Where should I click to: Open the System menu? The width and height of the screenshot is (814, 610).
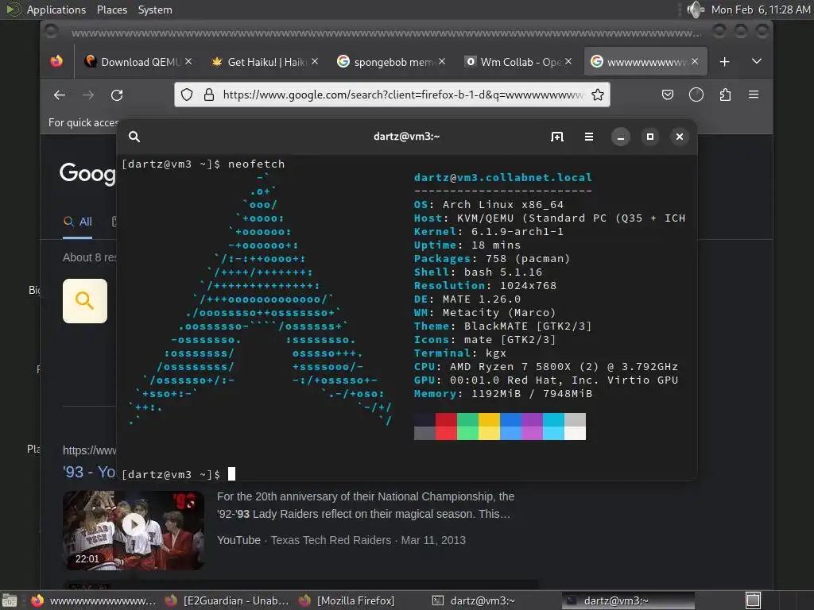pyautogui.click(x=155, y=10)
